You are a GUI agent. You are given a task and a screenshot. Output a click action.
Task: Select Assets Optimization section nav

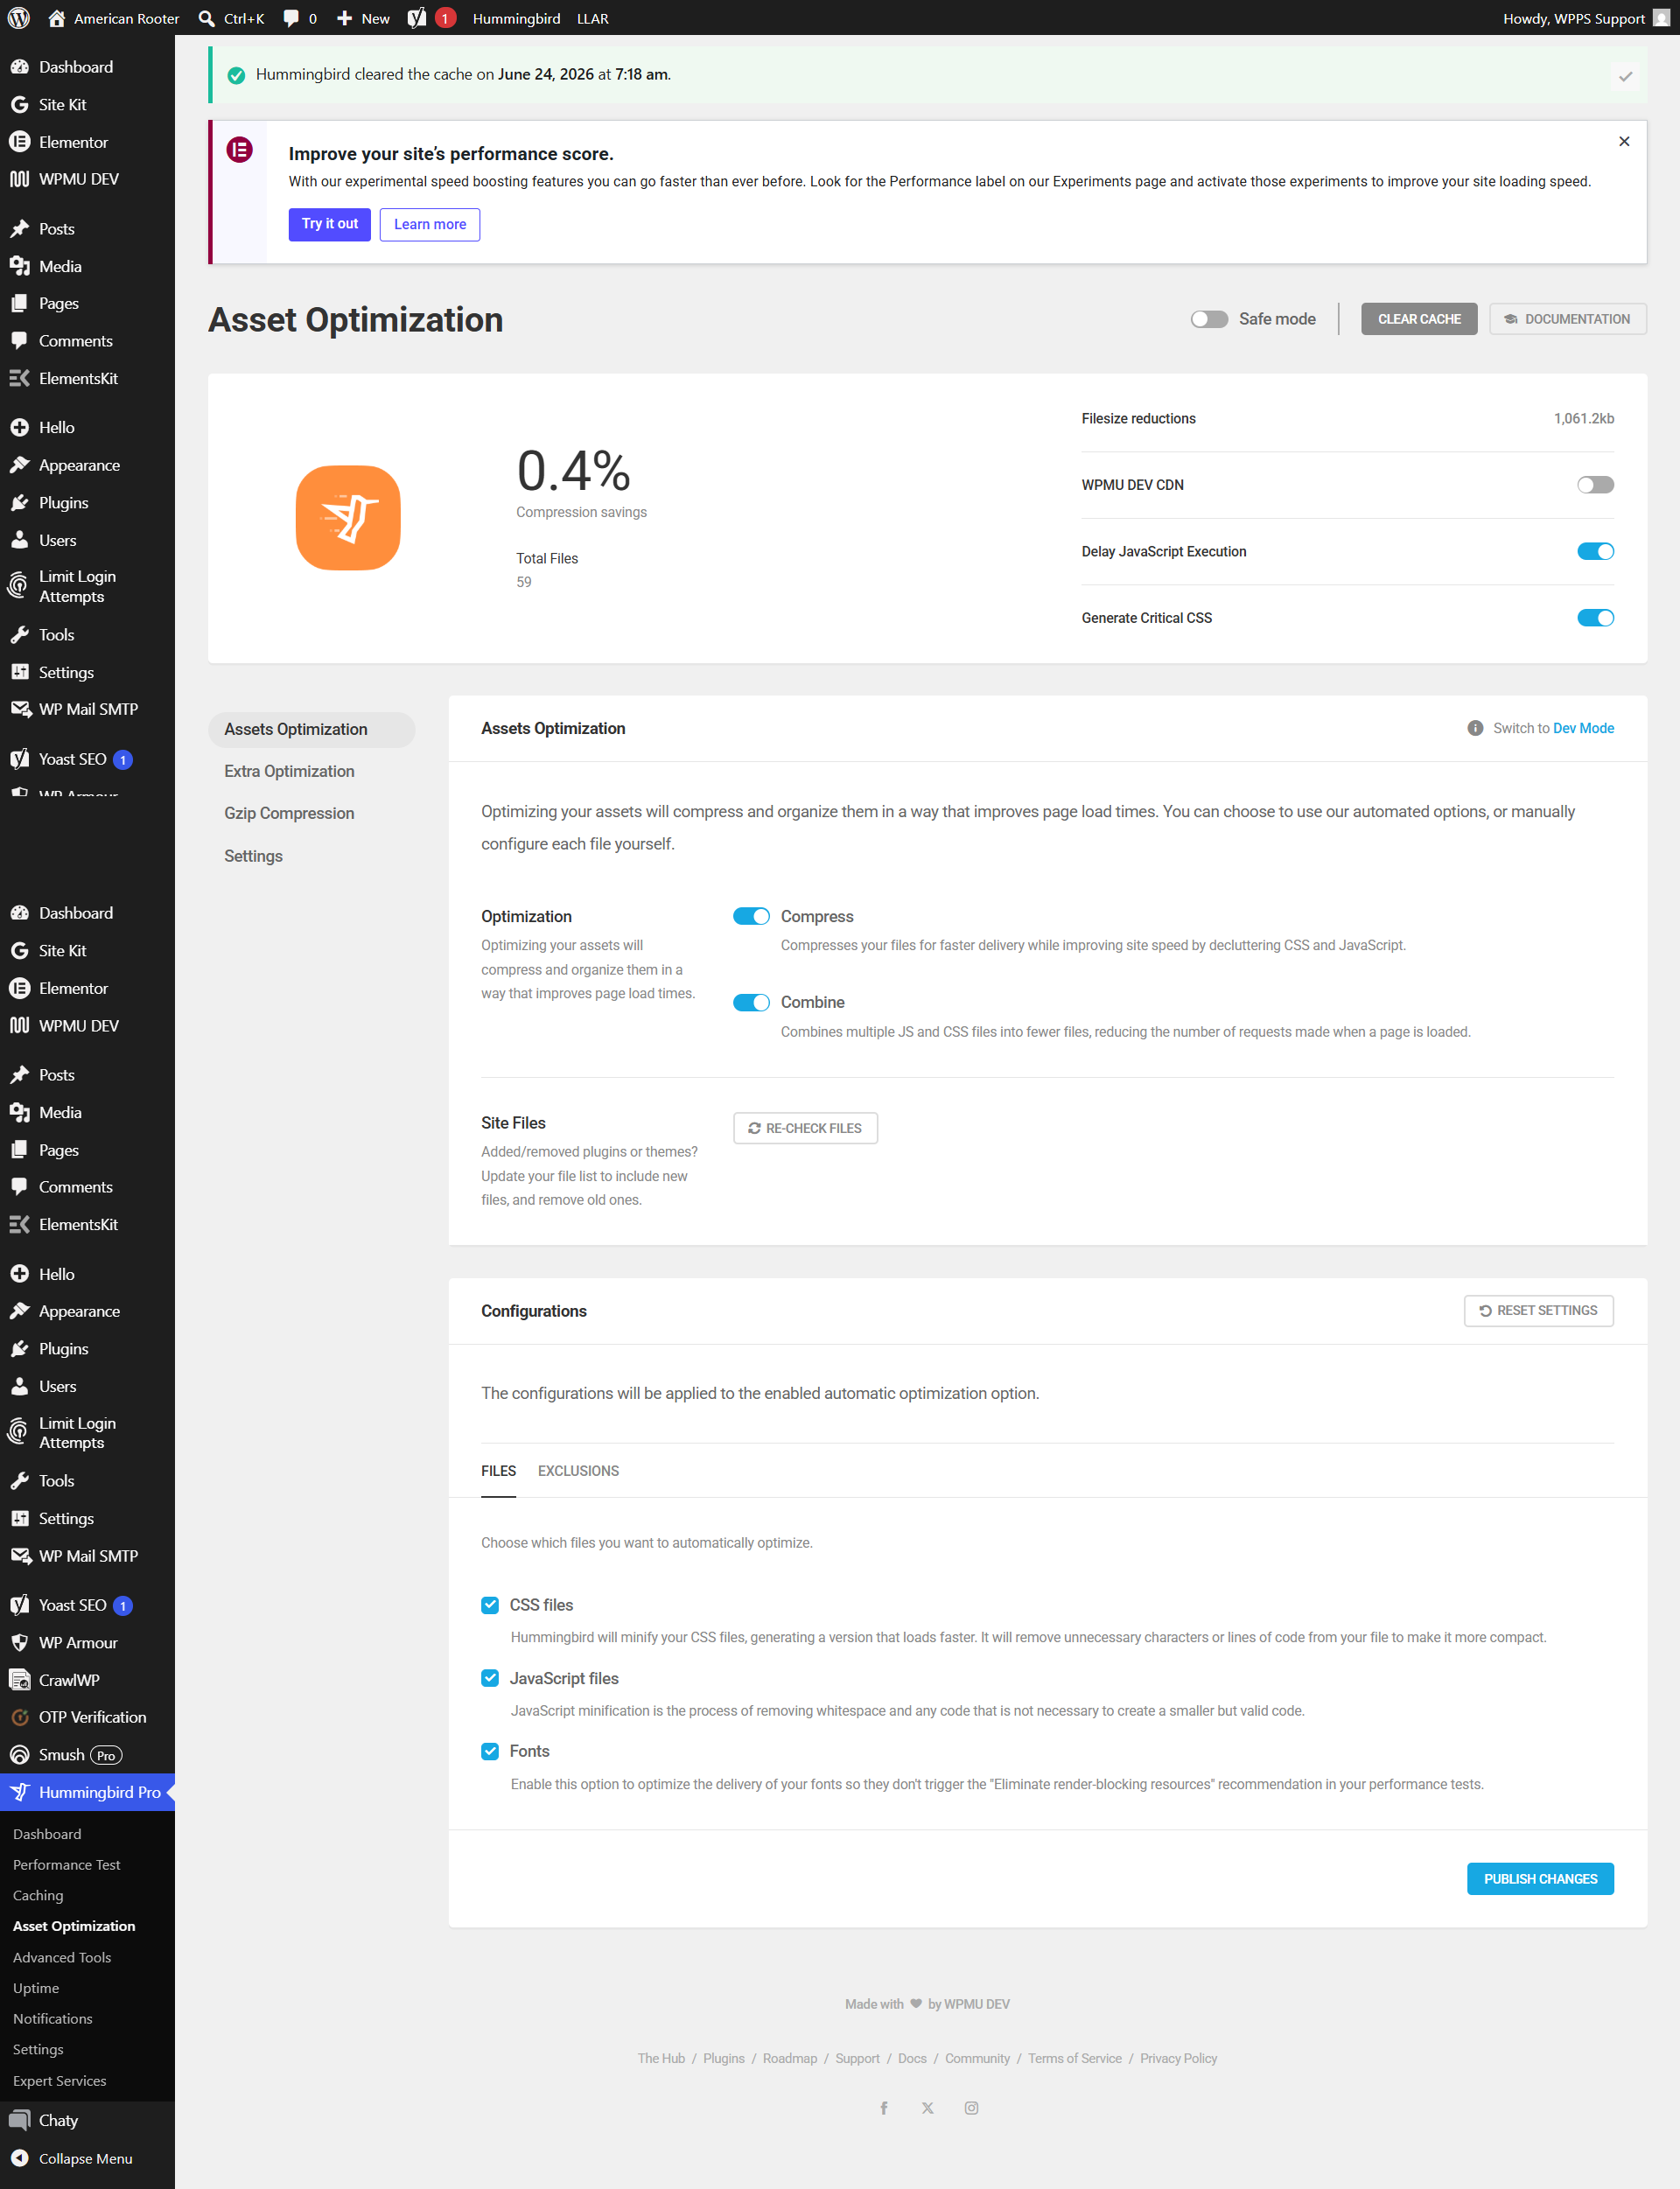[311, 729]
